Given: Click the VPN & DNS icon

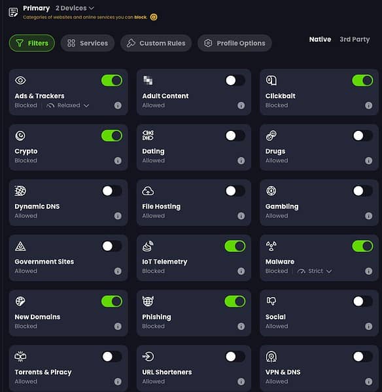Looking at the screenshot, I should 271,357.
